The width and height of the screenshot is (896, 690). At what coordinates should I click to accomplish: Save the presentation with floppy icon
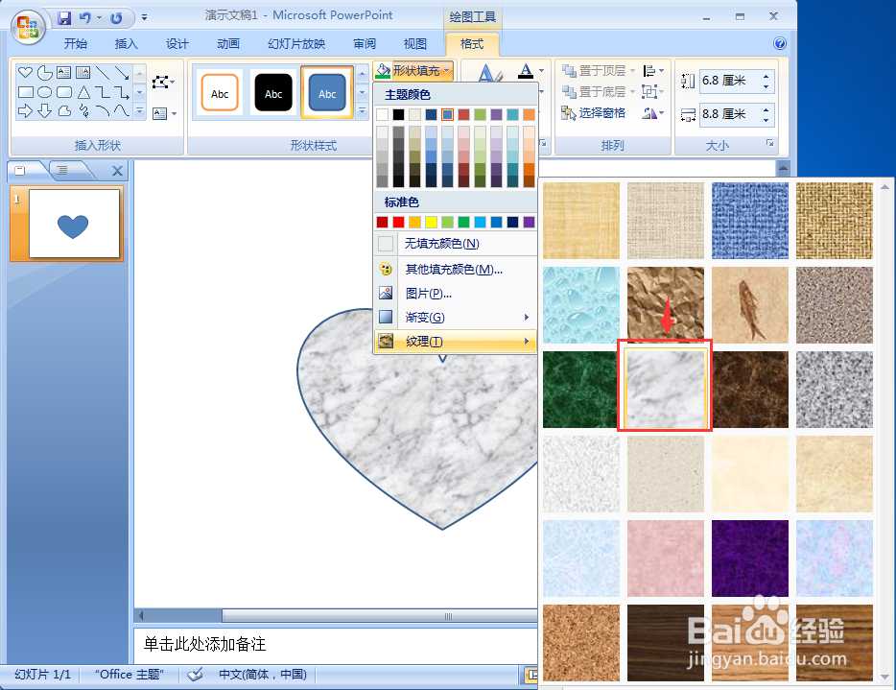pos(64,18)
